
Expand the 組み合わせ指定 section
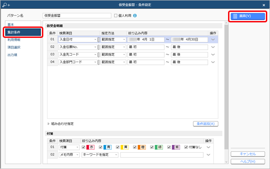coord(48,124)
